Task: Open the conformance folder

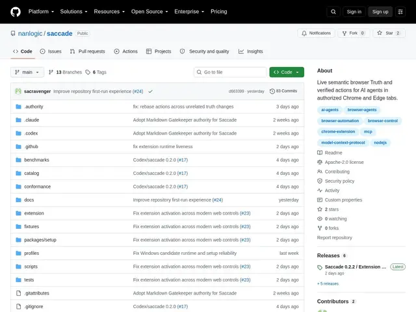Action: (38, 187)
